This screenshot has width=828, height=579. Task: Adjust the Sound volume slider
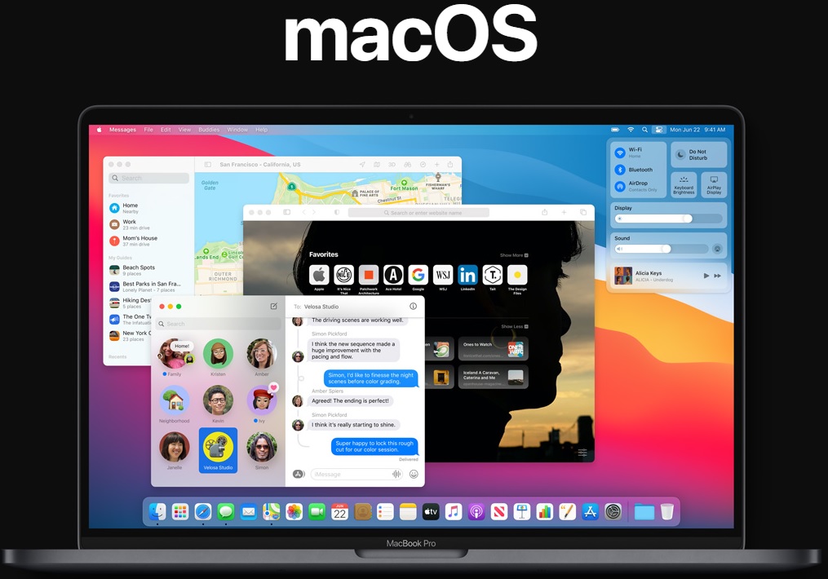[x=662, y=249]
